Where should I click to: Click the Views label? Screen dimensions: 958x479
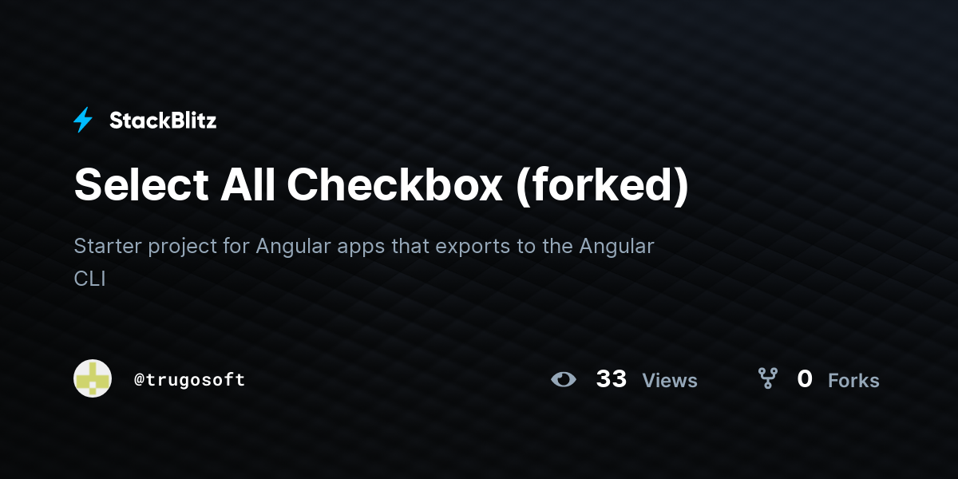pyautogui.click(x=670, y=381)
